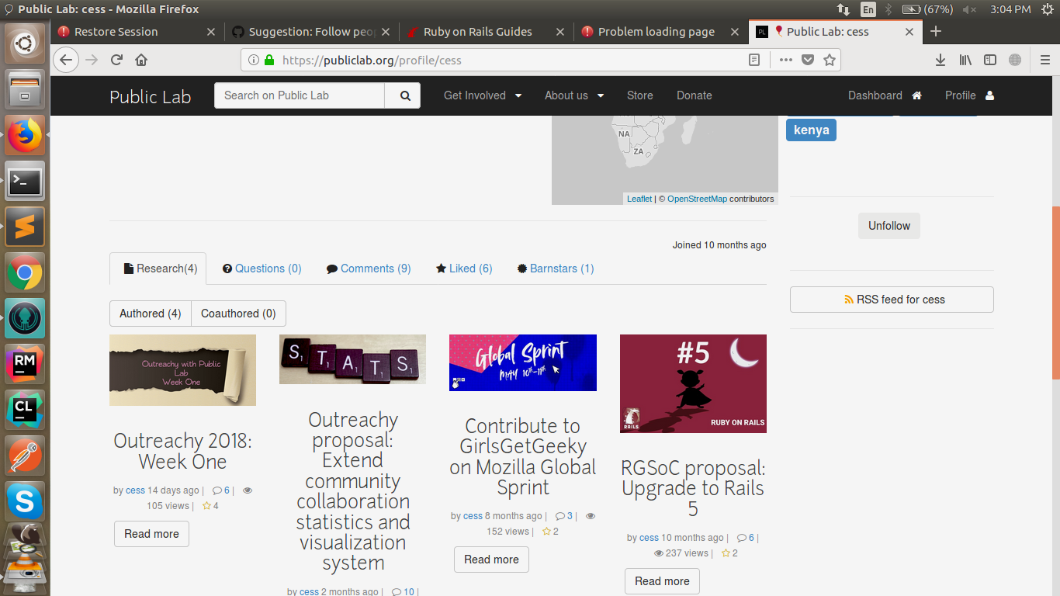Toggle the Authored (4) filter button

pyautogui.click(x=151, y=314)
